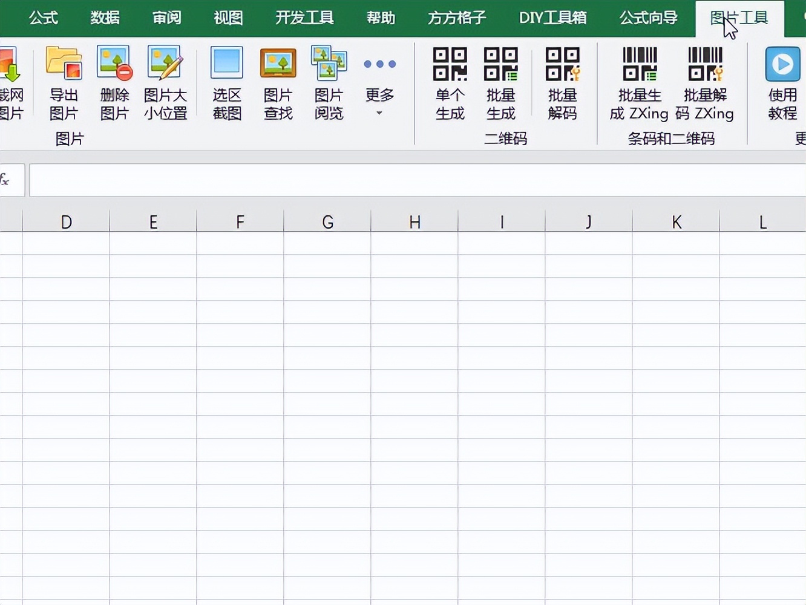This screenshot has width=806, height=605.
Task: Switch to the 方方格子 ribbon tab
Action: pyautogui.click(x=456, y=18)
